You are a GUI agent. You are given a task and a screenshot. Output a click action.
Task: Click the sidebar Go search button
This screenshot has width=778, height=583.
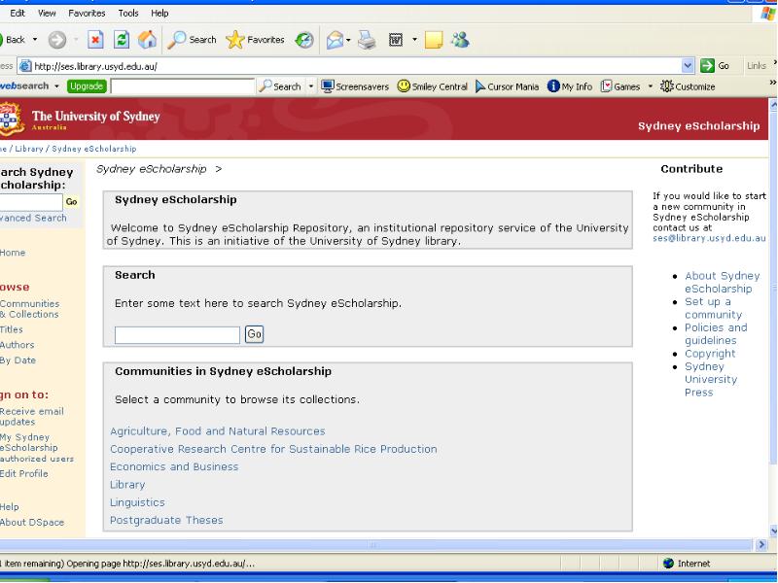coord(71,202)
